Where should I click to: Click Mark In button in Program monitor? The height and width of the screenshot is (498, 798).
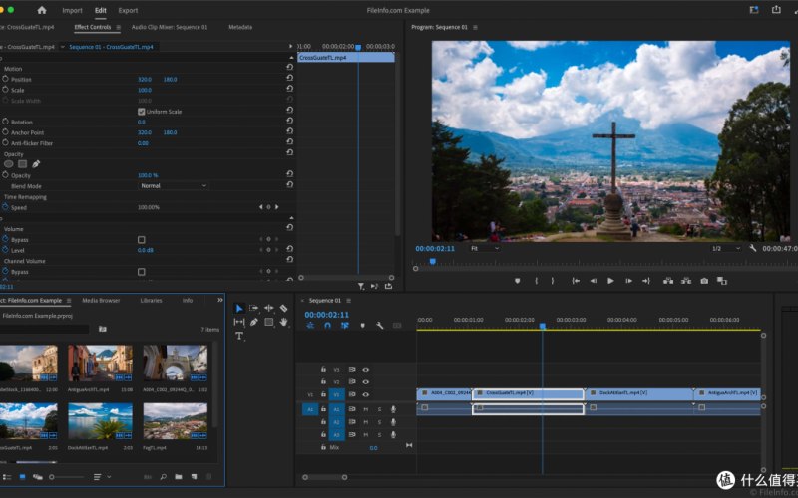pos(536,281)
